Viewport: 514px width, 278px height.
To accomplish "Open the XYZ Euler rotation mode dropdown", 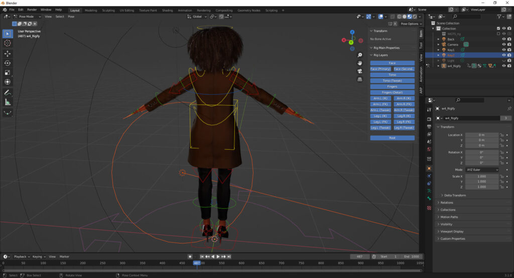I will [482, 170].
